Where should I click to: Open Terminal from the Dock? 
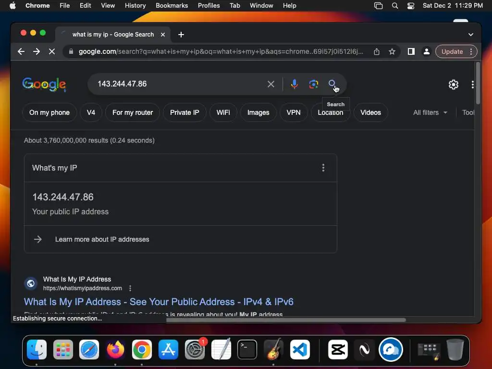pos(247,350)
